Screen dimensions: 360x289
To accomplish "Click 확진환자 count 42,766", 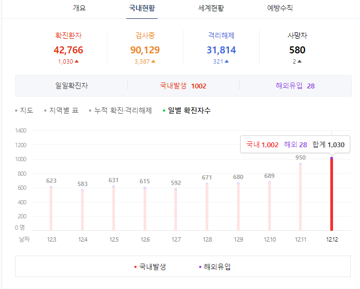I will (69, 50).
